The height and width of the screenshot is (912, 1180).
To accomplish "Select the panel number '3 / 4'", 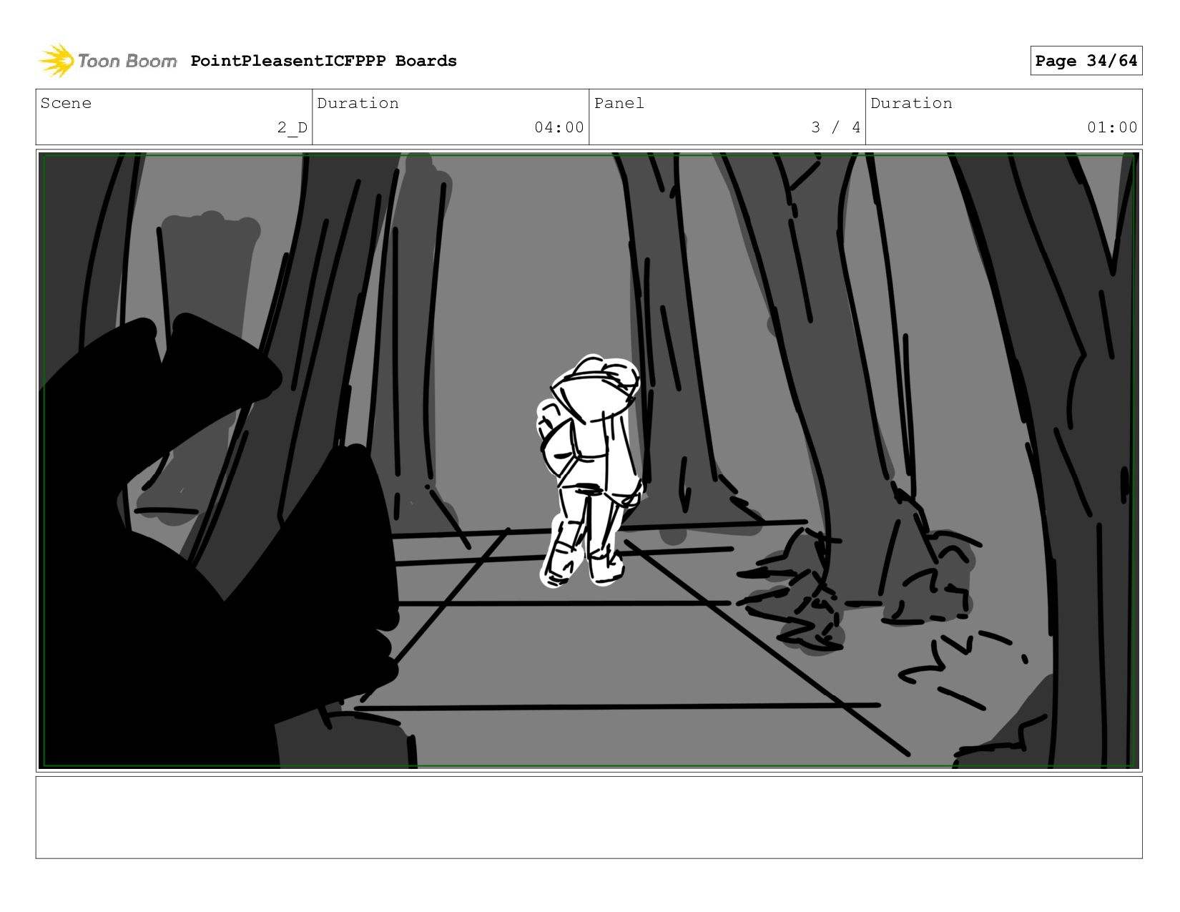I will 835,127.
